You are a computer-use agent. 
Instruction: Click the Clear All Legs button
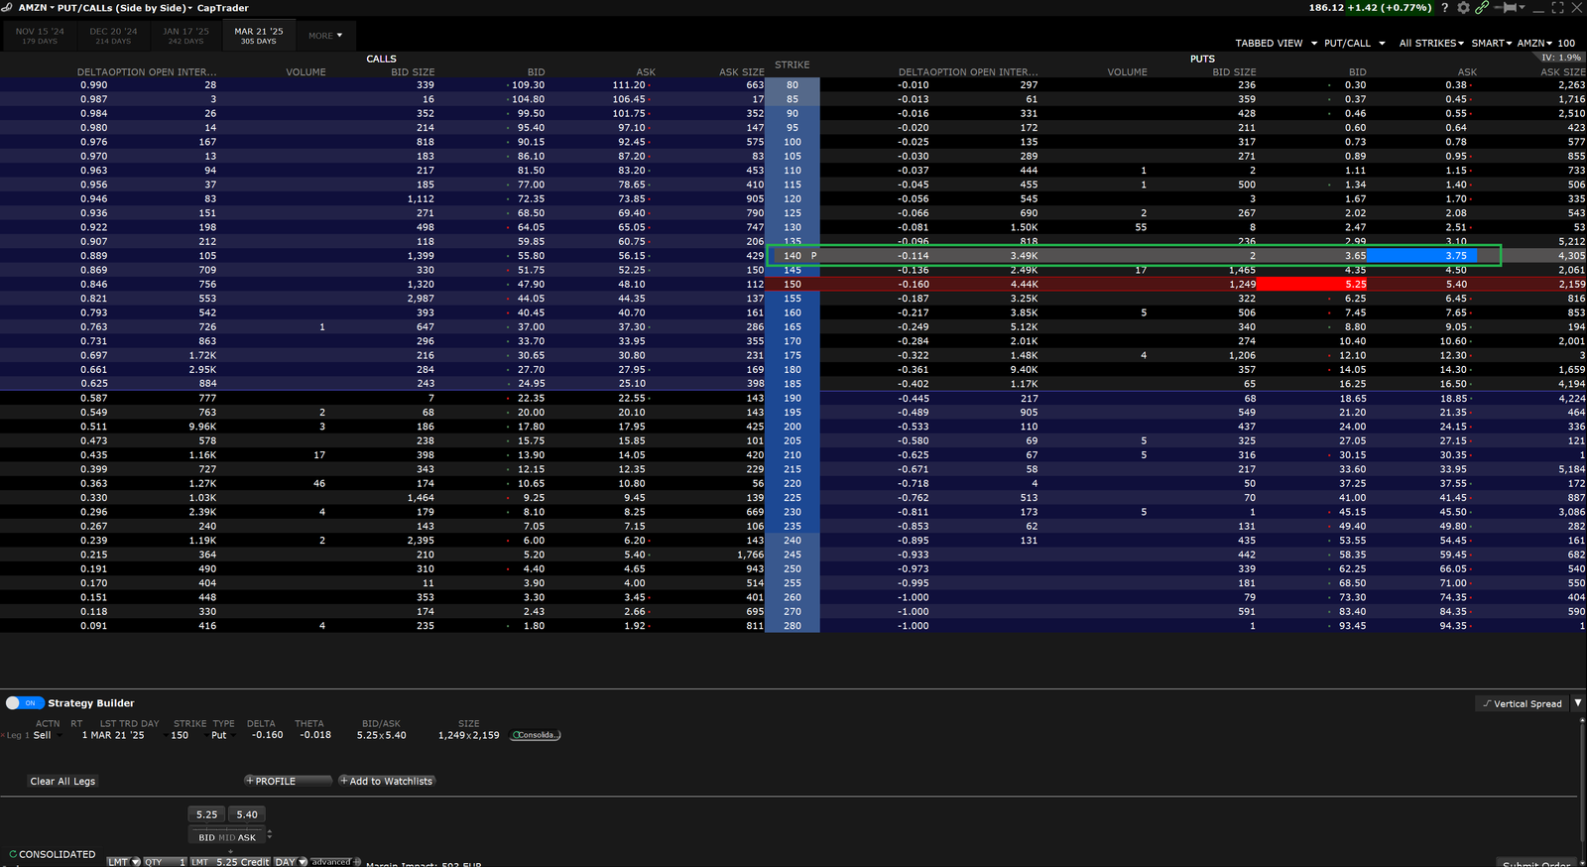pyautogui.click(x=62, y=782)
